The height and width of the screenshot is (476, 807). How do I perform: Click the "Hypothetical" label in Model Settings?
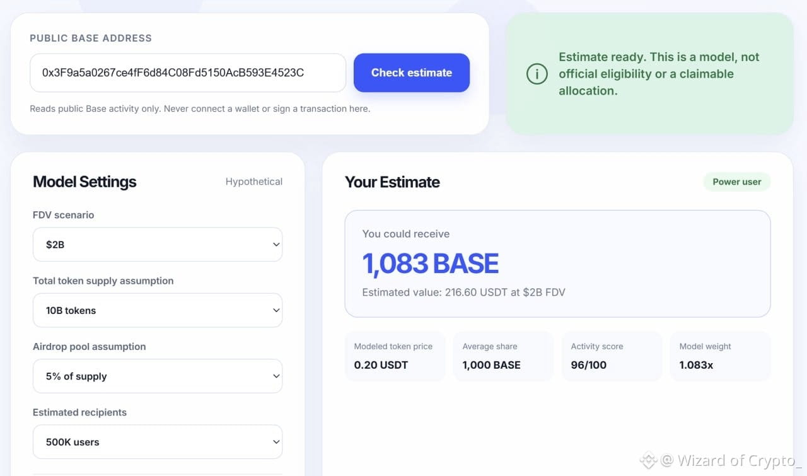point(254,182)
